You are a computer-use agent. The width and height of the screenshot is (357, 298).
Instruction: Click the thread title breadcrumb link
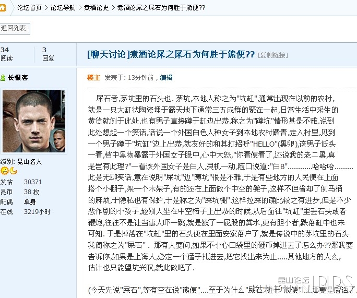click(161, 8)
